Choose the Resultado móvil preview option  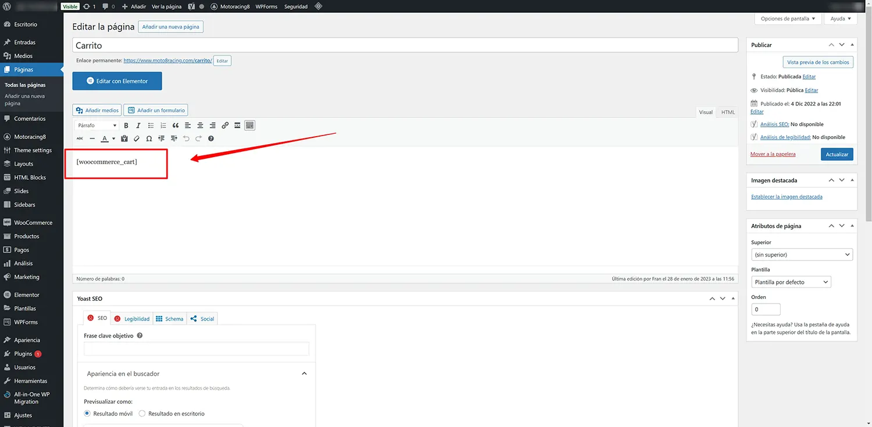(x=87, y=414)
